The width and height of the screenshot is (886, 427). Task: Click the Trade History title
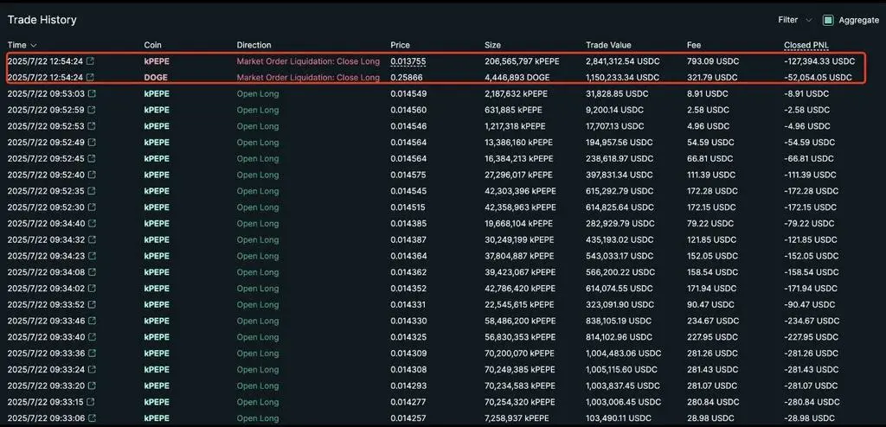point(42,20)
